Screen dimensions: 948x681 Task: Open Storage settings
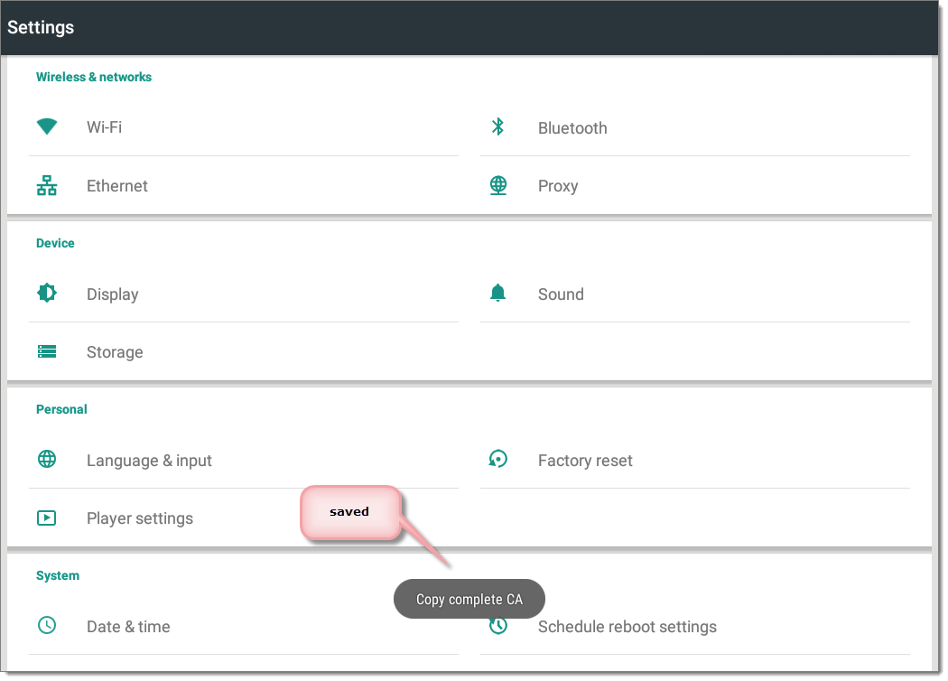pos(244,351)
